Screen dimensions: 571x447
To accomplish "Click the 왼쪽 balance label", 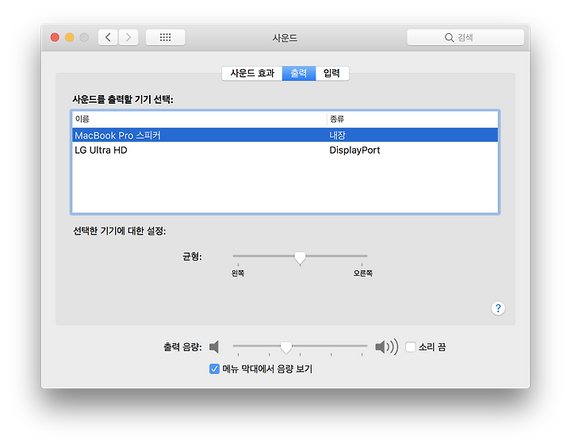I will coord(238,273).
